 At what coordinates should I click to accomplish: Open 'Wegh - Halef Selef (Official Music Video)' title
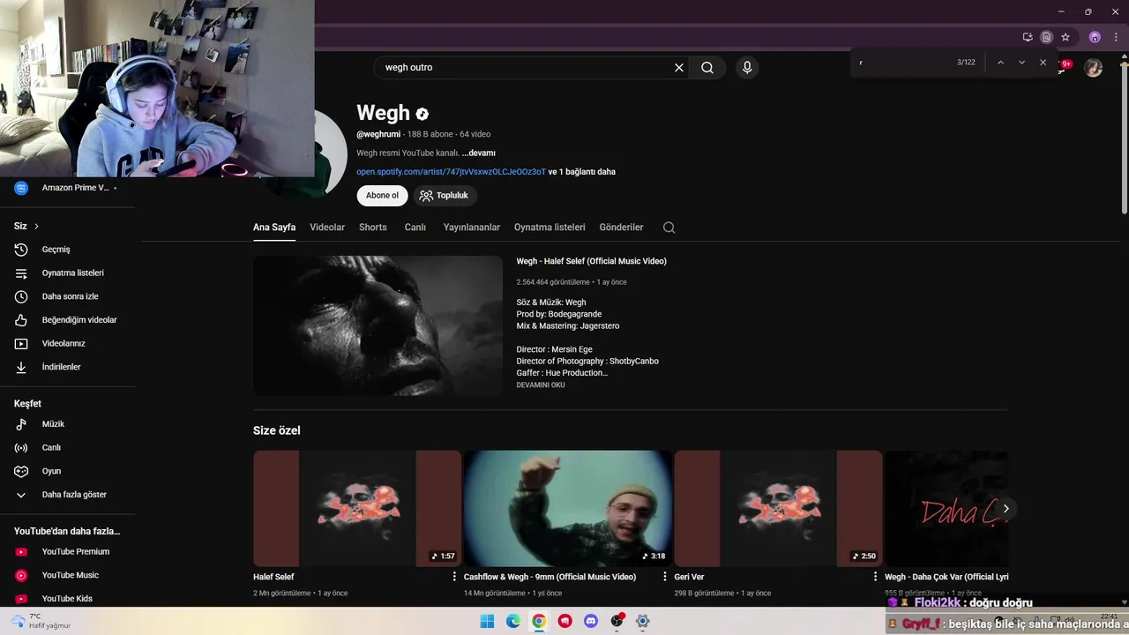[x=591, y=261]
